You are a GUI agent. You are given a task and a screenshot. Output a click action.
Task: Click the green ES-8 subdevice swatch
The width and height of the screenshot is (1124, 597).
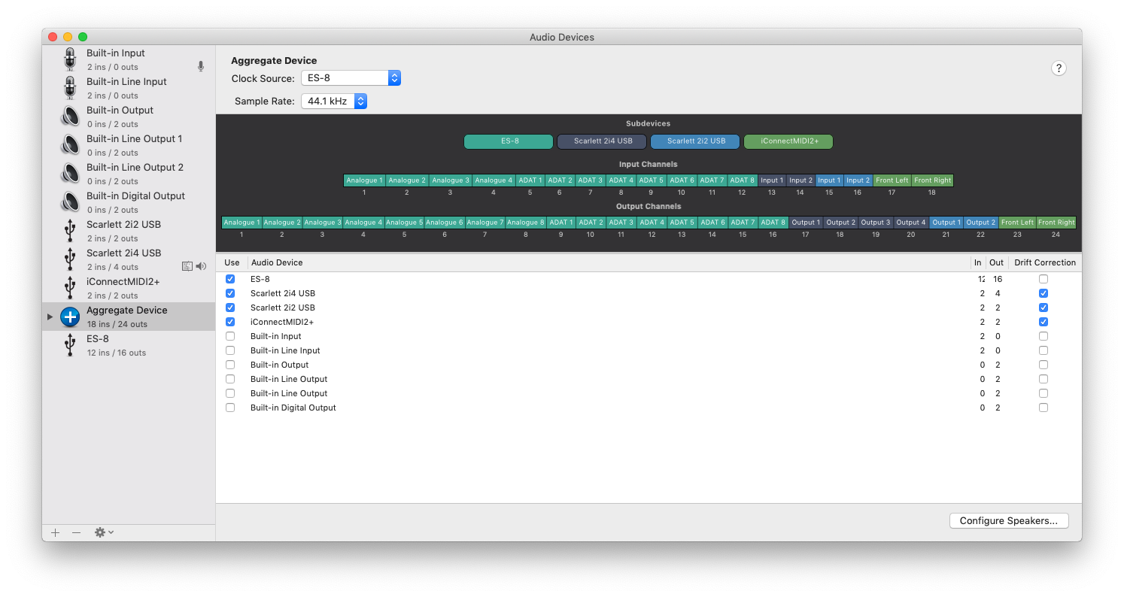[x=509, y=141]
